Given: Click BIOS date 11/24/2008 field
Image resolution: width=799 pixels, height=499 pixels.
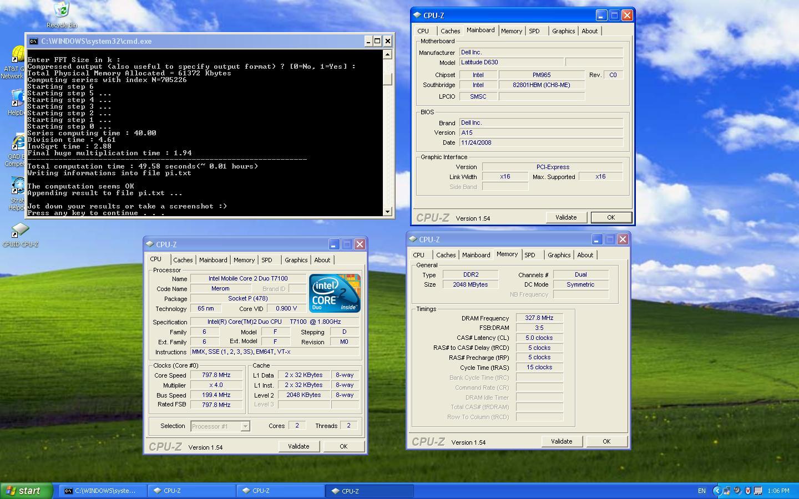Looking at the screenshot, I should (x=541, y=142).
